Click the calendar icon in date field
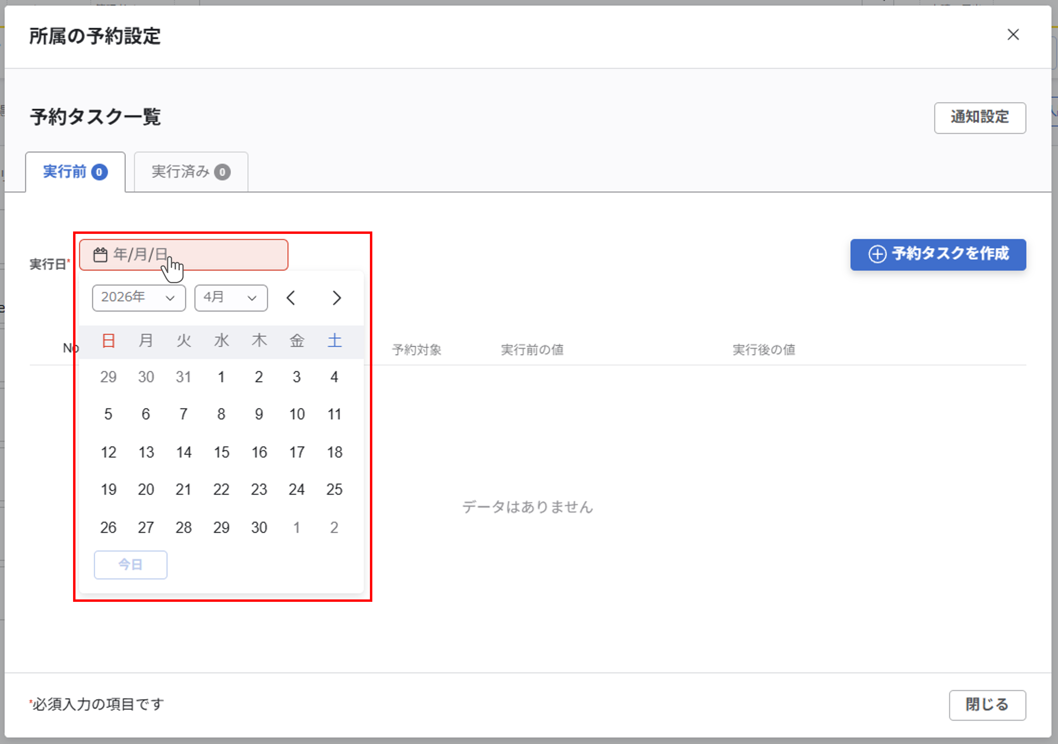Screen dimensions: 1058x744 (100, 255)
